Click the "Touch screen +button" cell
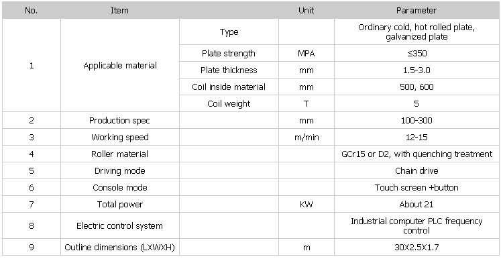 coord(416,187)
